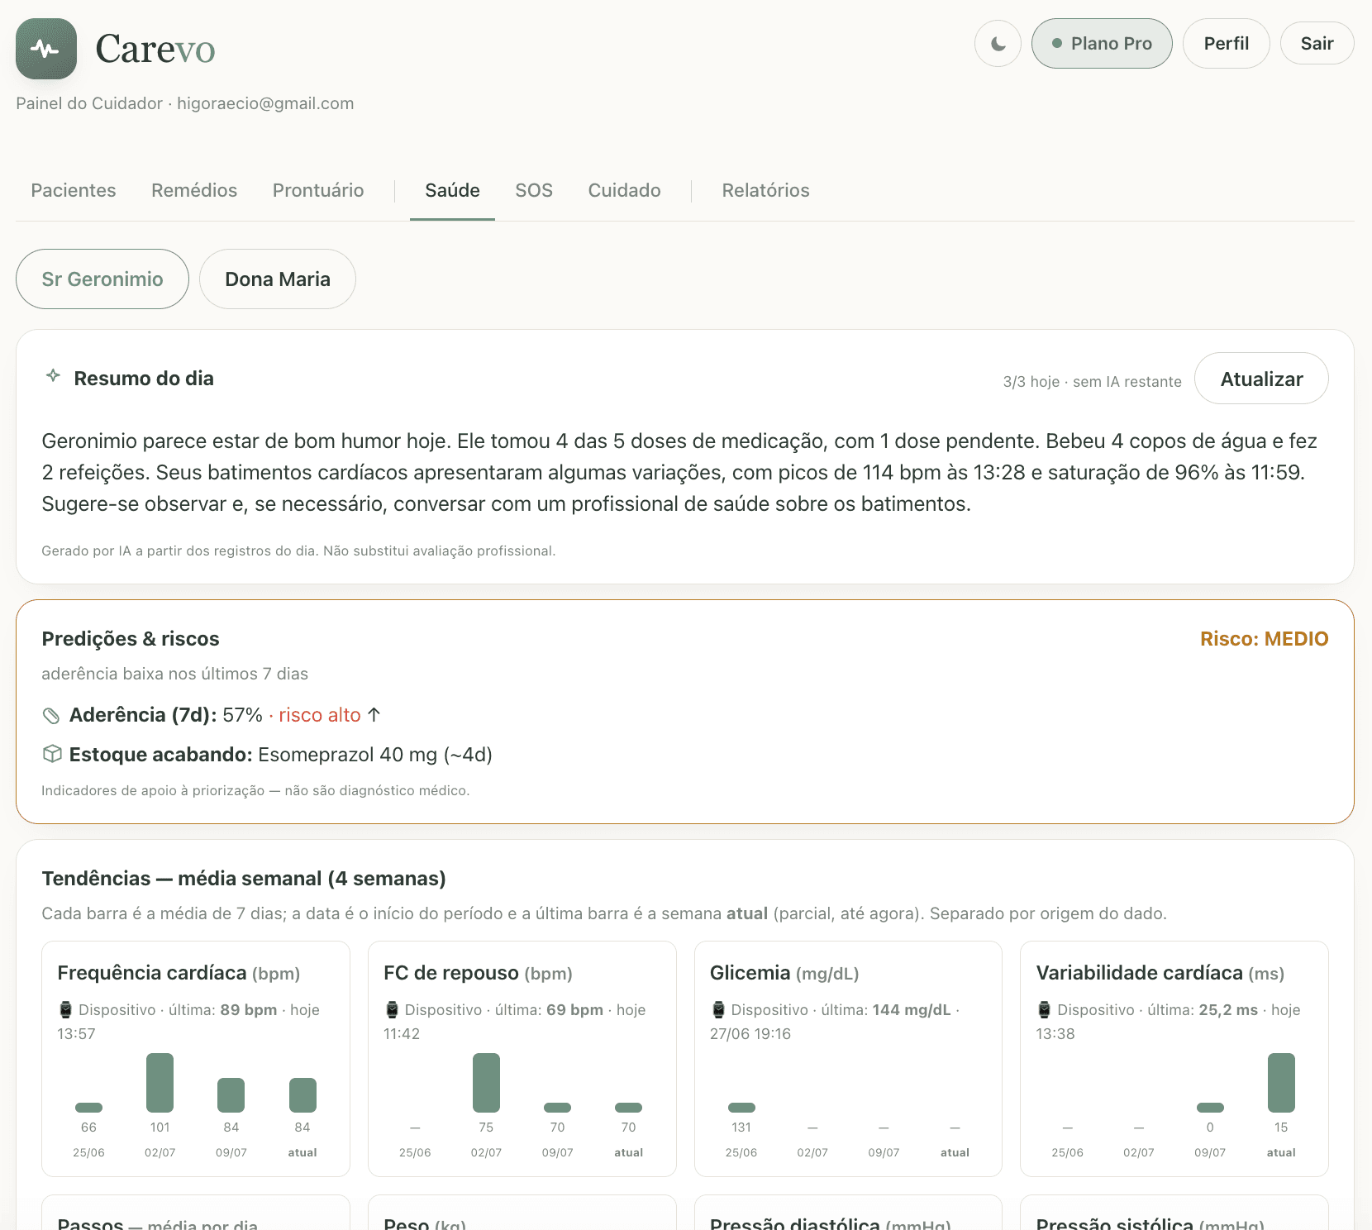Screen dimensions: 1372x1230
Task: Open the Prontuário tab
Action: click(x=318, y=190)
